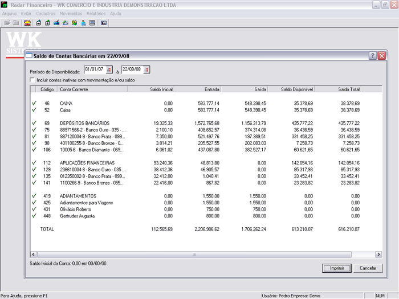Click the open folder toolbar icon
This screenshot has height=299, width=399.
click(7, 23)
